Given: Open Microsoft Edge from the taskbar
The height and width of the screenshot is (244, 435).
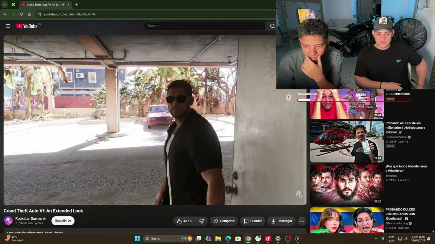Looking at the screenshot, I should tap(228, 239).
